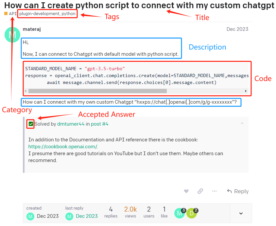The width and height of the screenshot is (276, 226).
Task: Copy post link using the chain icon
Action: (200, 191)
